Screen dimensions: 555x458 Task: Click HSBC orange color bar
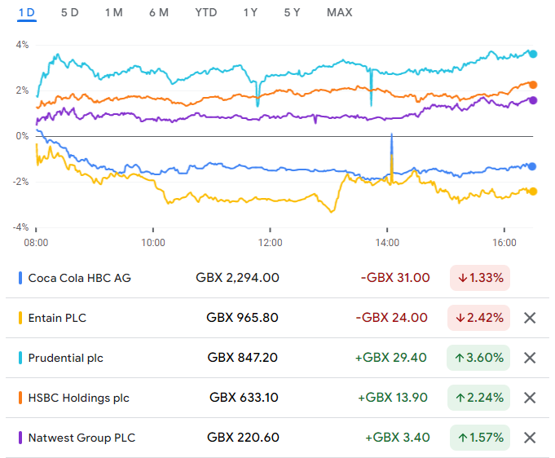(x=20, y=398)
